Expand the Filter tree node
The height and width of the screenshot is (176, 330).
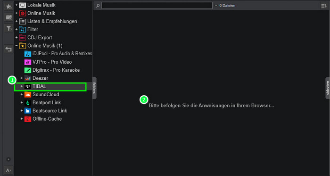16,29
